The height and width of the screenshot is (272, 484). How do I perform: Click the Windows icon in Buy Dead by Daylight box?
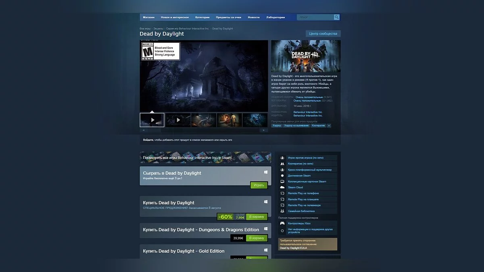coord(266,201)
